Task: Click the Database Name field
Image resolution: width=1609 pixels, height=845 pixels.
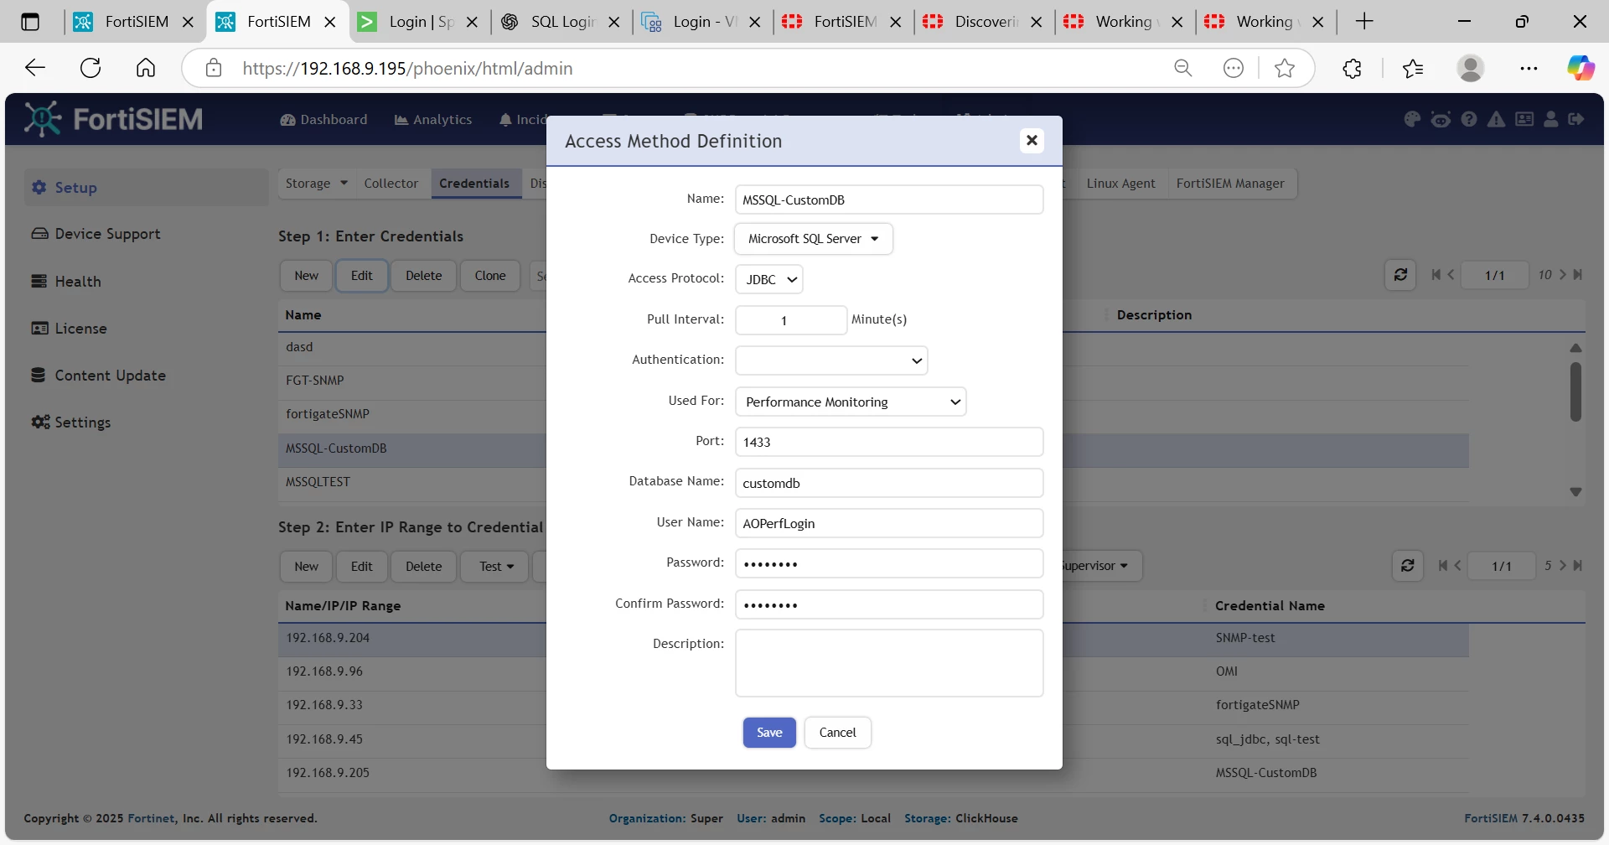Action: (x=889, y=483)
